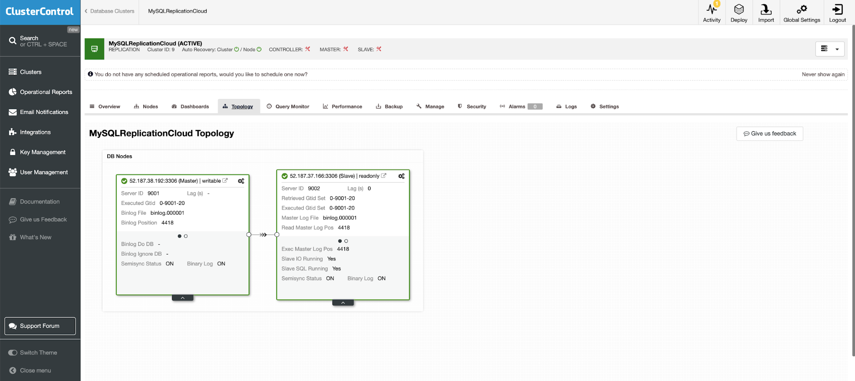Switch to the Overview tab
855x381 pixels.
pos(105,106)
